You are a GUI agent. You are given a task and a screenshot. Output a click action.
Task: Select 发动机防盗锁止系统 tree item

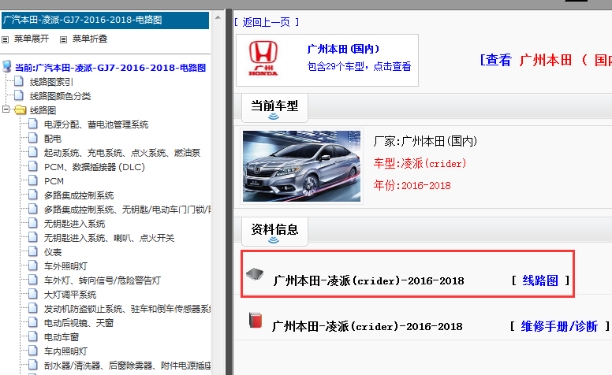click(x=127, y=309)
